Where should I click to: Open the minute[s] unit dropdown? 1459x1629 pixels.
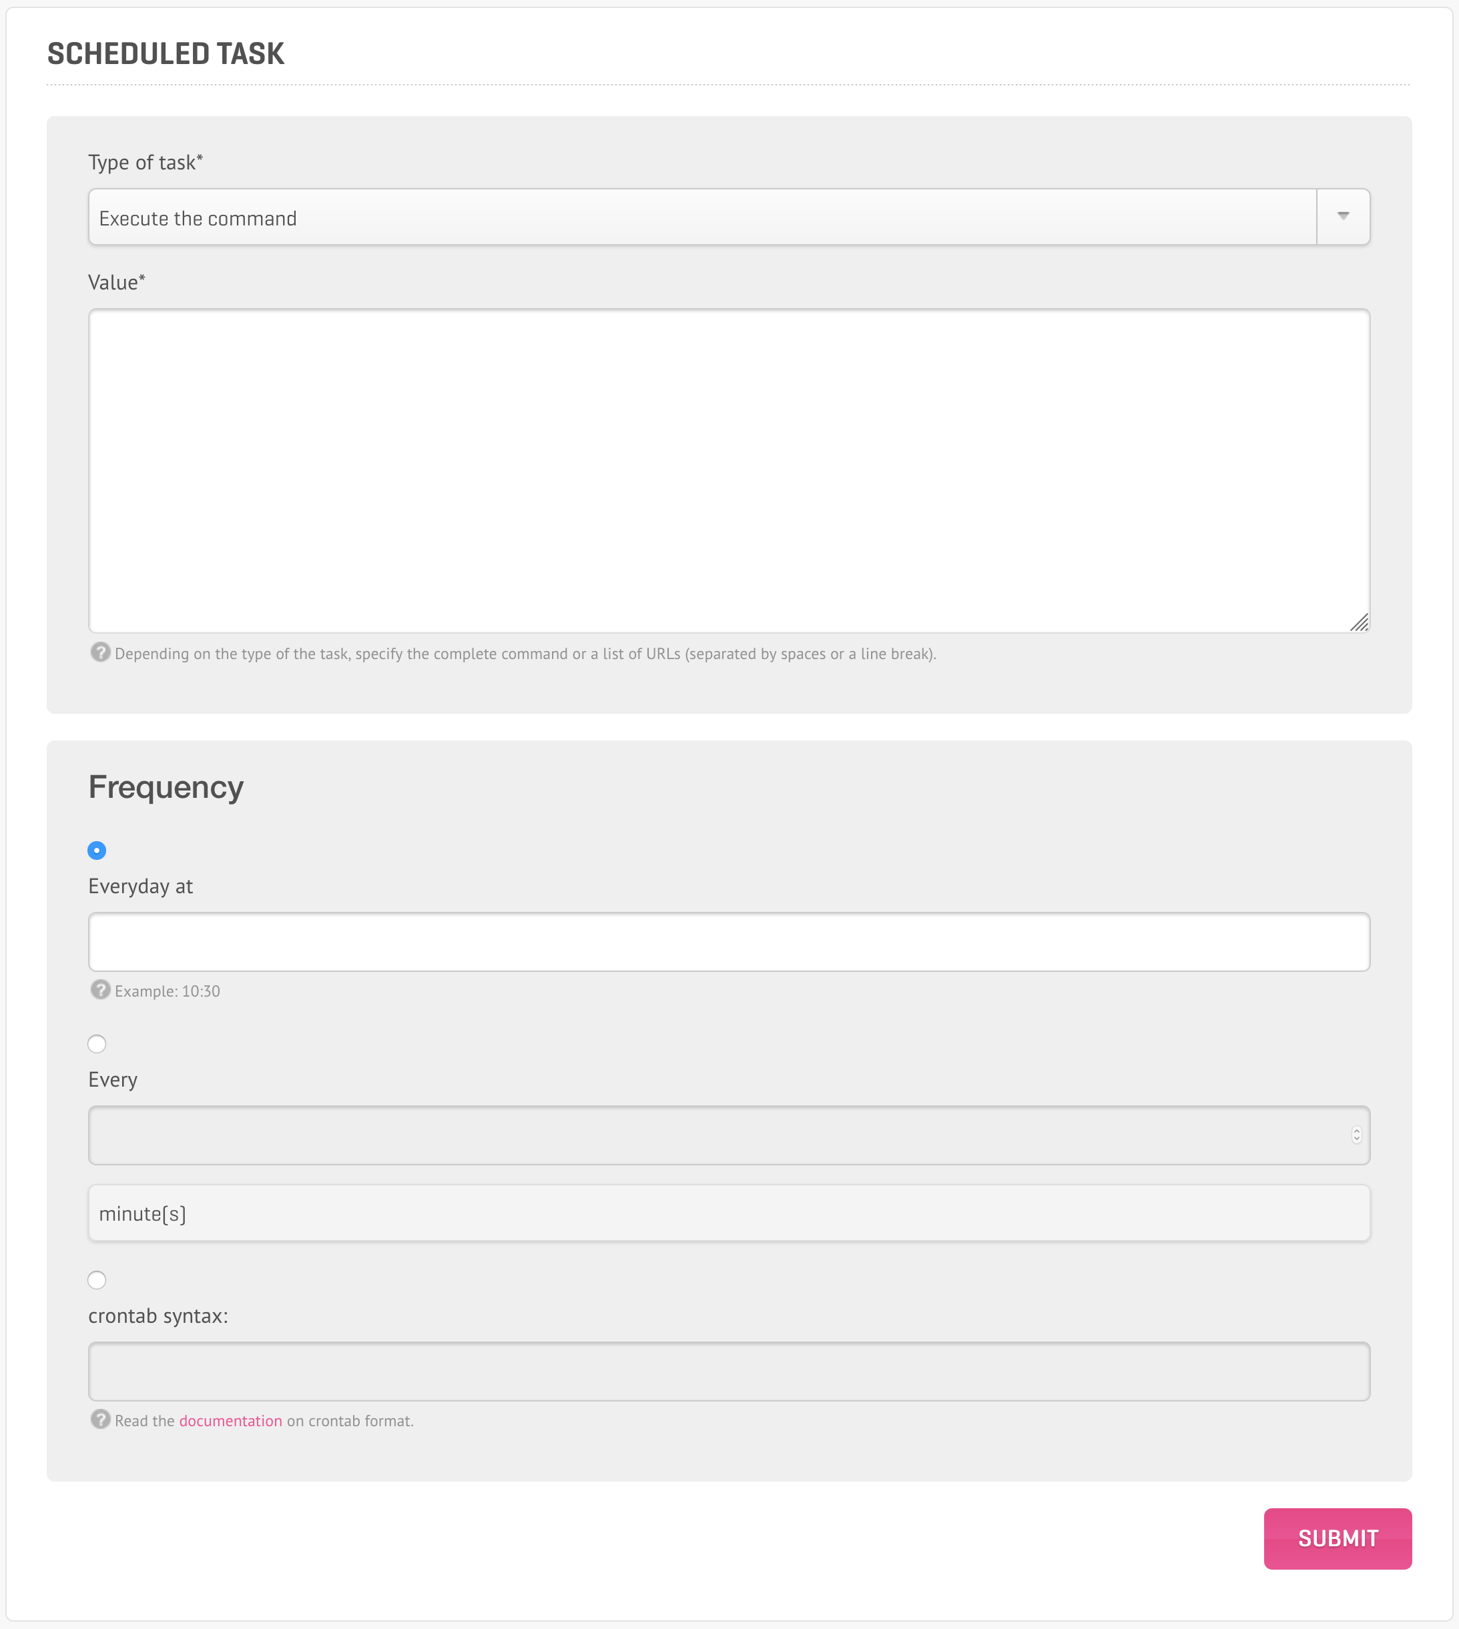729,1213
